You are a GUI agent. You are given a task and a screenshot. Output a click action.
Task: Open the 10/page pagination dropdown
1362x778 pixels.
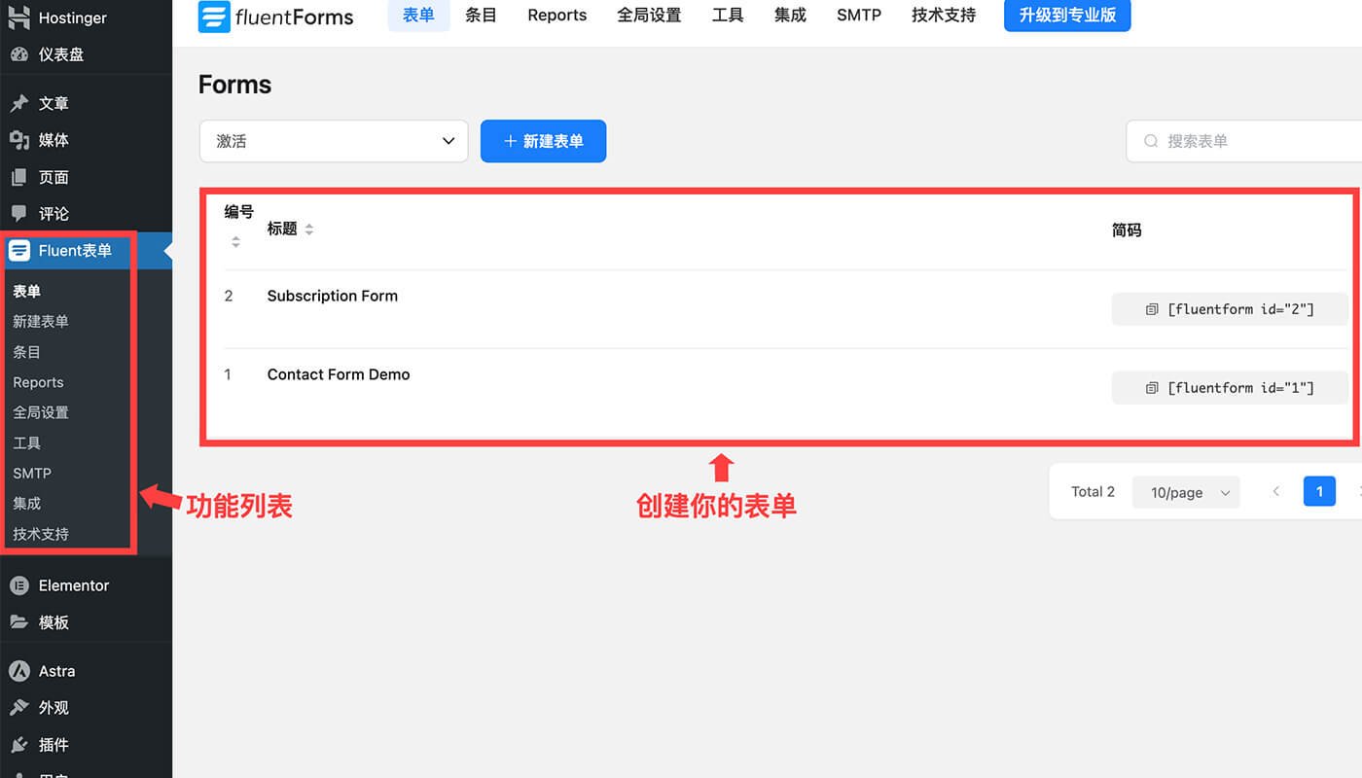pos(1186,492)
